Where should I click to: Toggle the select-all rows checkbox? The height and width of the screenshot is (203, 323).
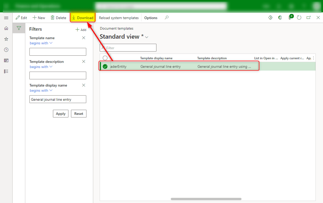pyautogui.click(x=105, y=58)
